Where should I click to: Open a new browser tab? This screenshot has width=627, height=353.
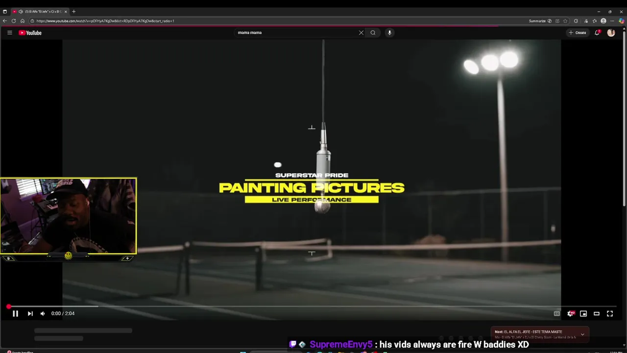tap(74, 11)
